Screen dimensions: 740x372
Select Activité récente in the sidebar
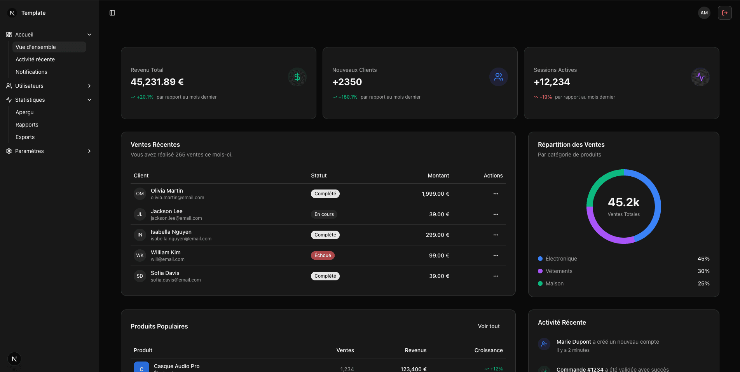pos(35,59)
